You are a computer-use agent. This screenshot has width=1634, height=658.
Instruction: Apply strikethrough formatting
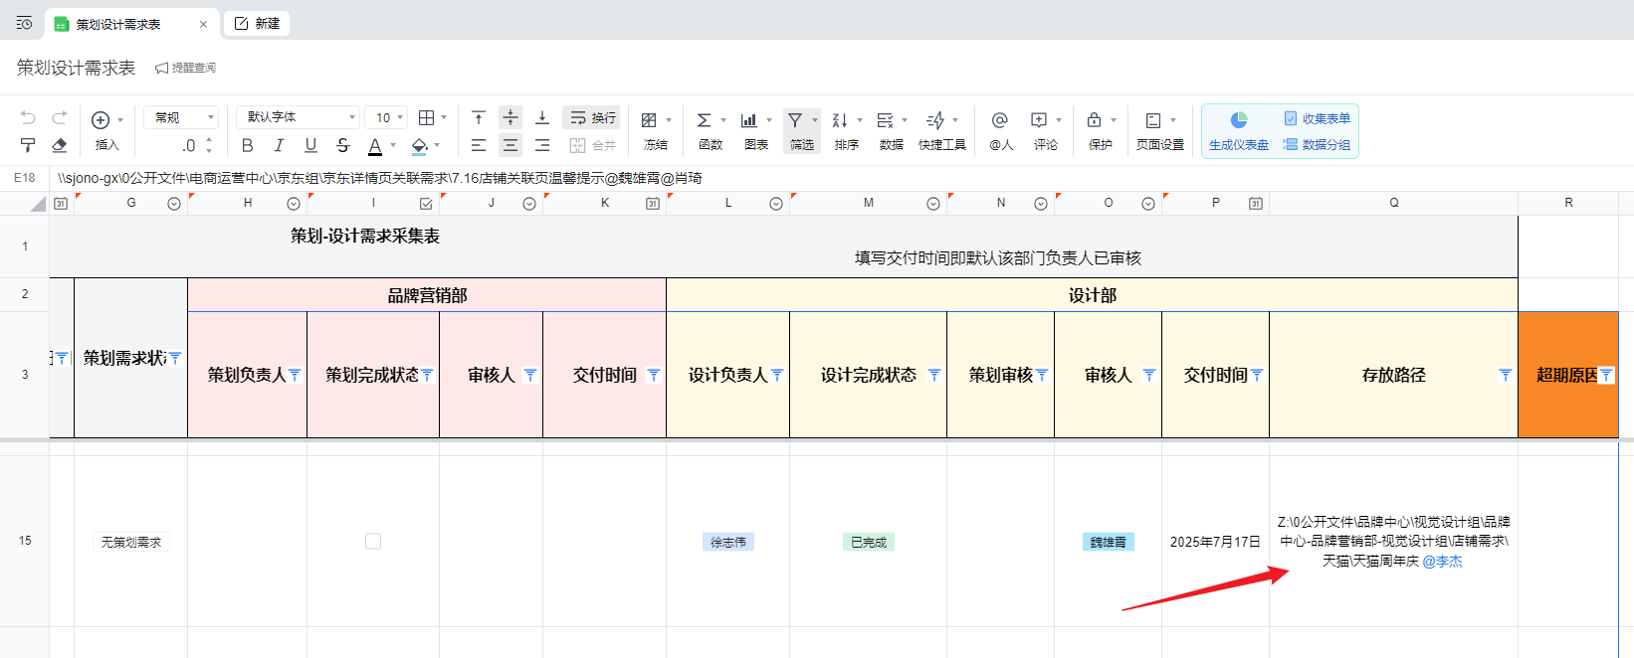click(x=343, y=145)
